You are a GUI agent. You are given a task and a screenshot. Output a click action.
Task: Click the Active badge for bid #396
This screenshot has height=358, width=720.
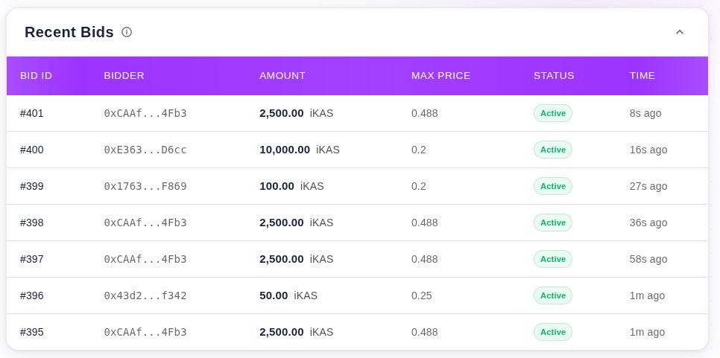(553, 295)
